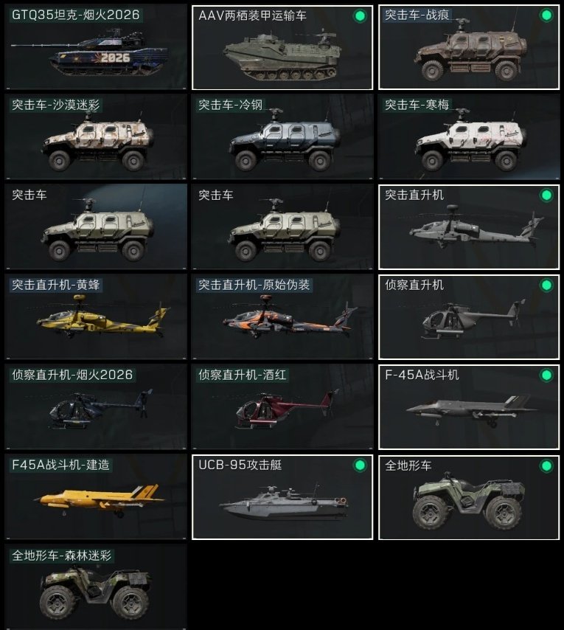564x630 pixels.
Task: Choose the 全地形车-森林迷彩 camo ATV
Action: (x=96, y=587)
